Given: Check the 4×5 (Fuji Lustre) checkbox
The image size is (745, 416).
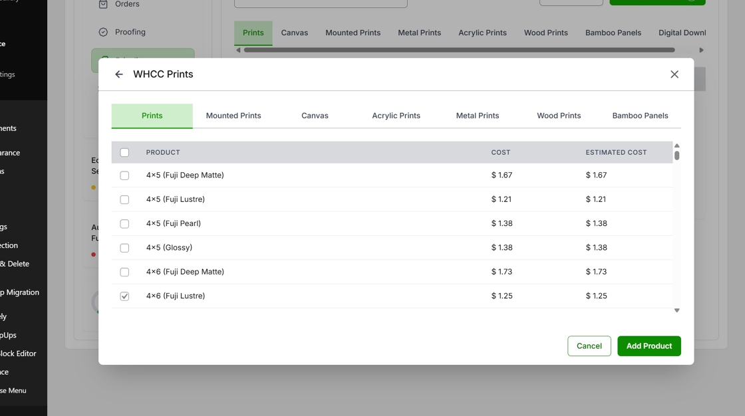Looking at the screenshot, I should [124, 199].
